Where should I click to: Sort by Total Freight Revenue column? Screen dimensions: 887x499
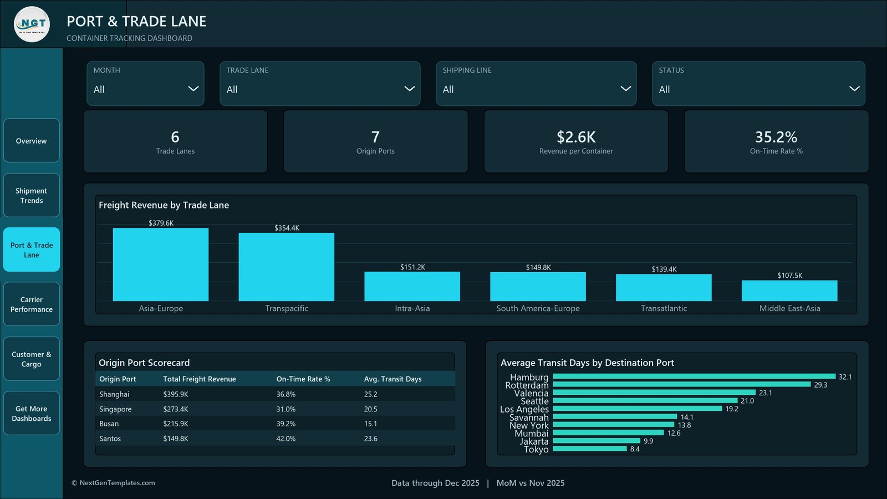[x=200, y=379]
